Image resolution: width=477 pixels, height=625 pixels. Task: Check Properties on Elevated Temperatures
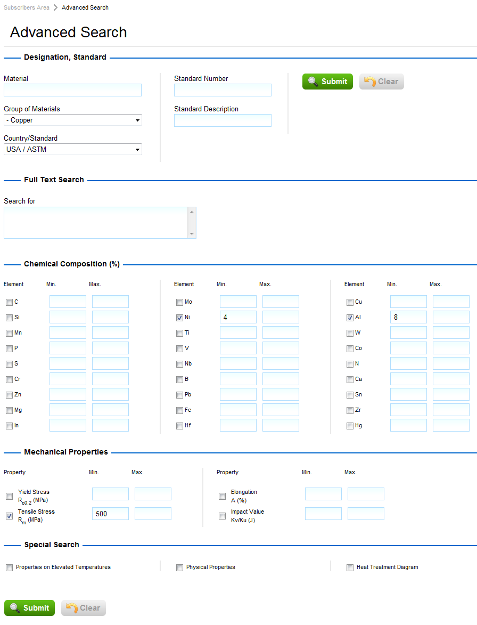tap(9, 567)
